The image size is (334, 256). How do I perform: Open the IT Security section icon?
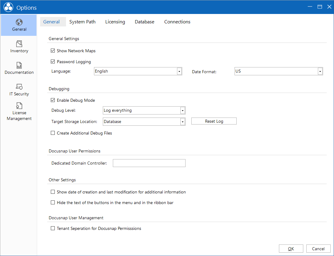(x=19, y=87)
